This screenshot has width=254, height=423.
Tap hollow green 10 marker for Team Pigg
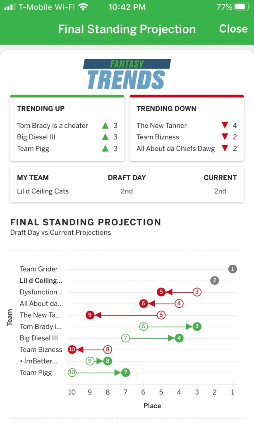coord(72,373)
